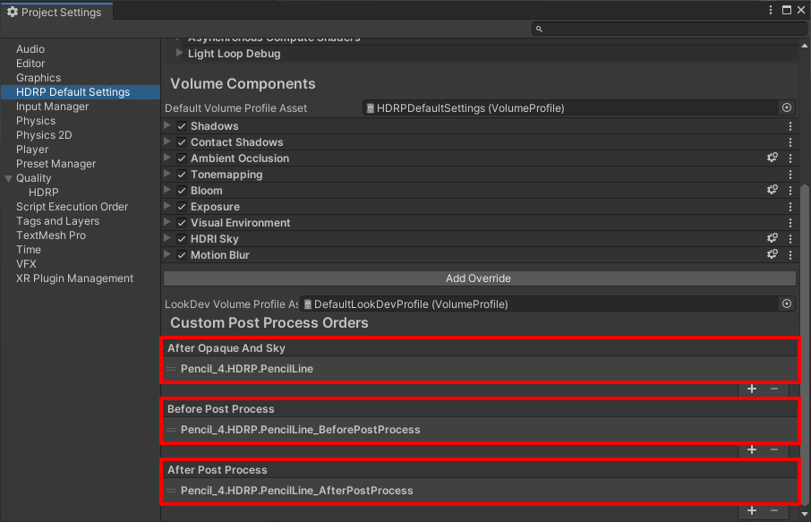Expand the Shadows override section

point(167,125)
